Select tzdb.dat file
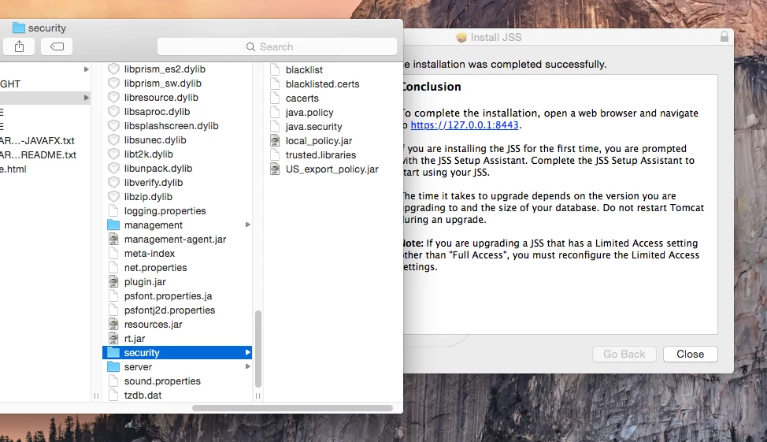767x442 pixels. (x=143, y=395)
